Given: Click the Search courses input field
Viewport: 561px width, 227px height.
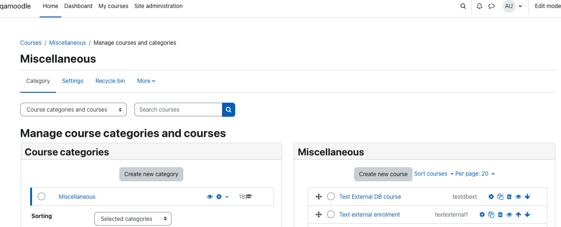Looking at the screenshot, I should point(178,110).
